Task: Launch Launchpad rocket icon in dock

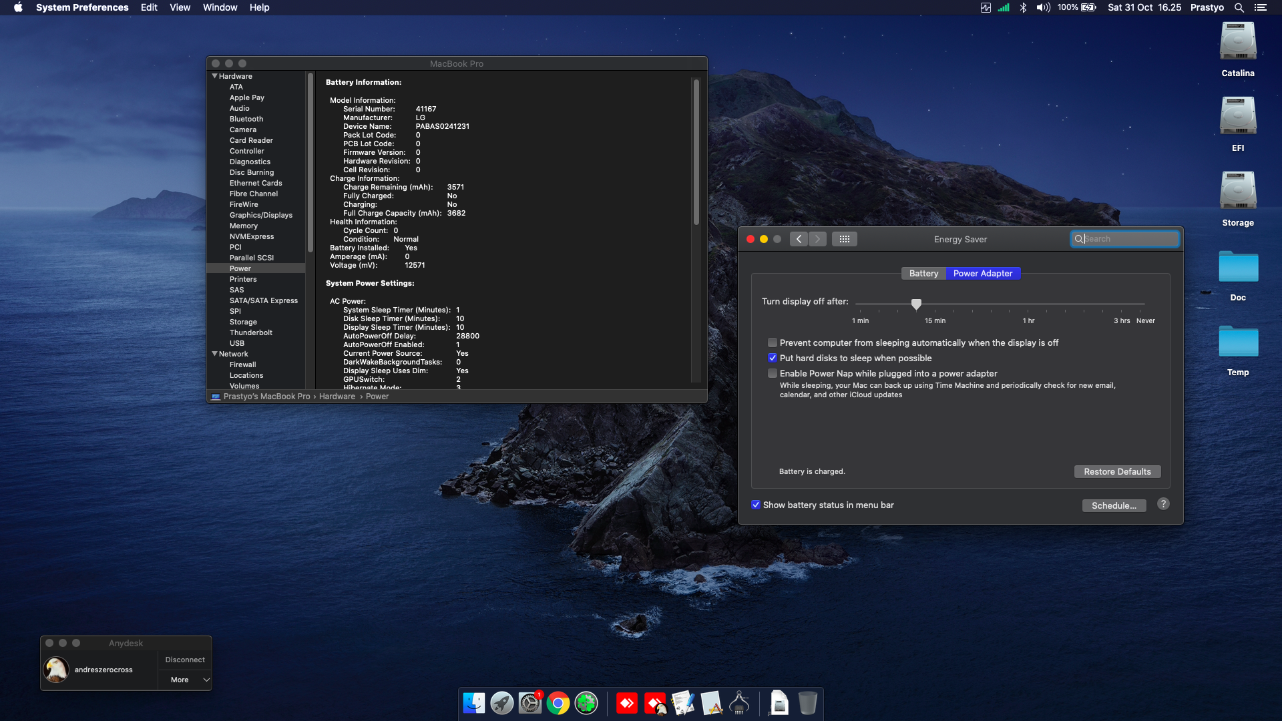Action: click(502, 703)
